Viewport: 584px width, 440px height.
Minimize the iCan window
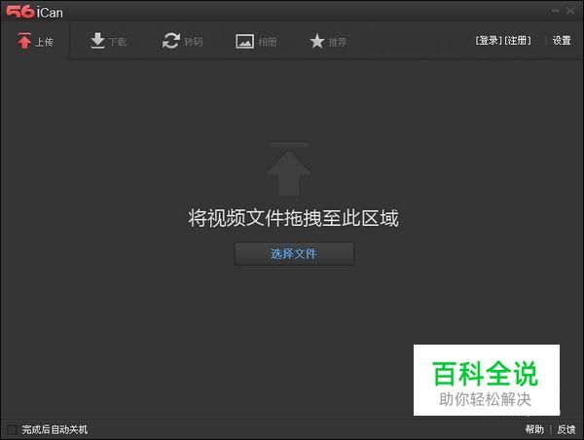556,11
